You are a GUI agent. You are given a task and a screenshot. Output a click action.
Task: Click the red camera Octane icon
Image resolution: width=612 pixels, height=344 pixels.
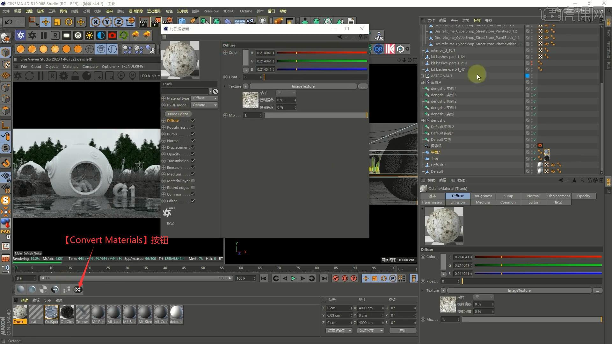pyautogui.click(x=112, y=35)
